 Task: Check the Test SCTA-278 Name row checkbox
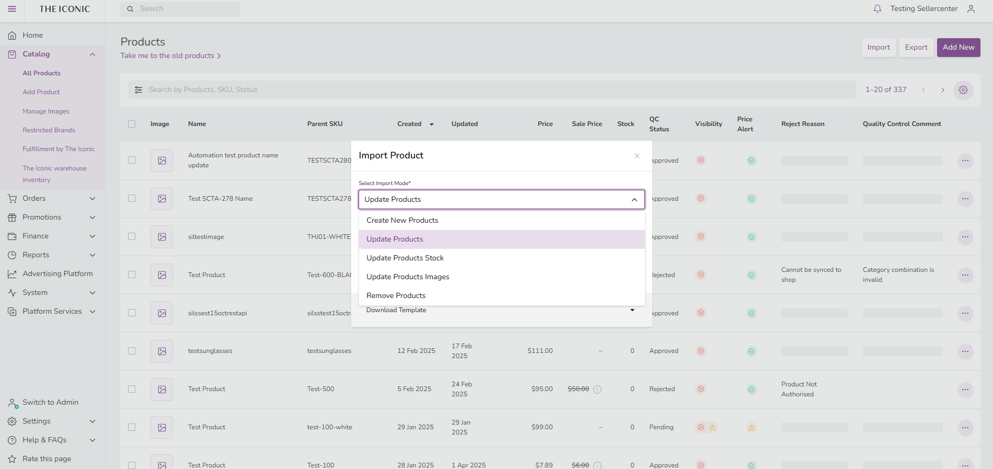132,198
